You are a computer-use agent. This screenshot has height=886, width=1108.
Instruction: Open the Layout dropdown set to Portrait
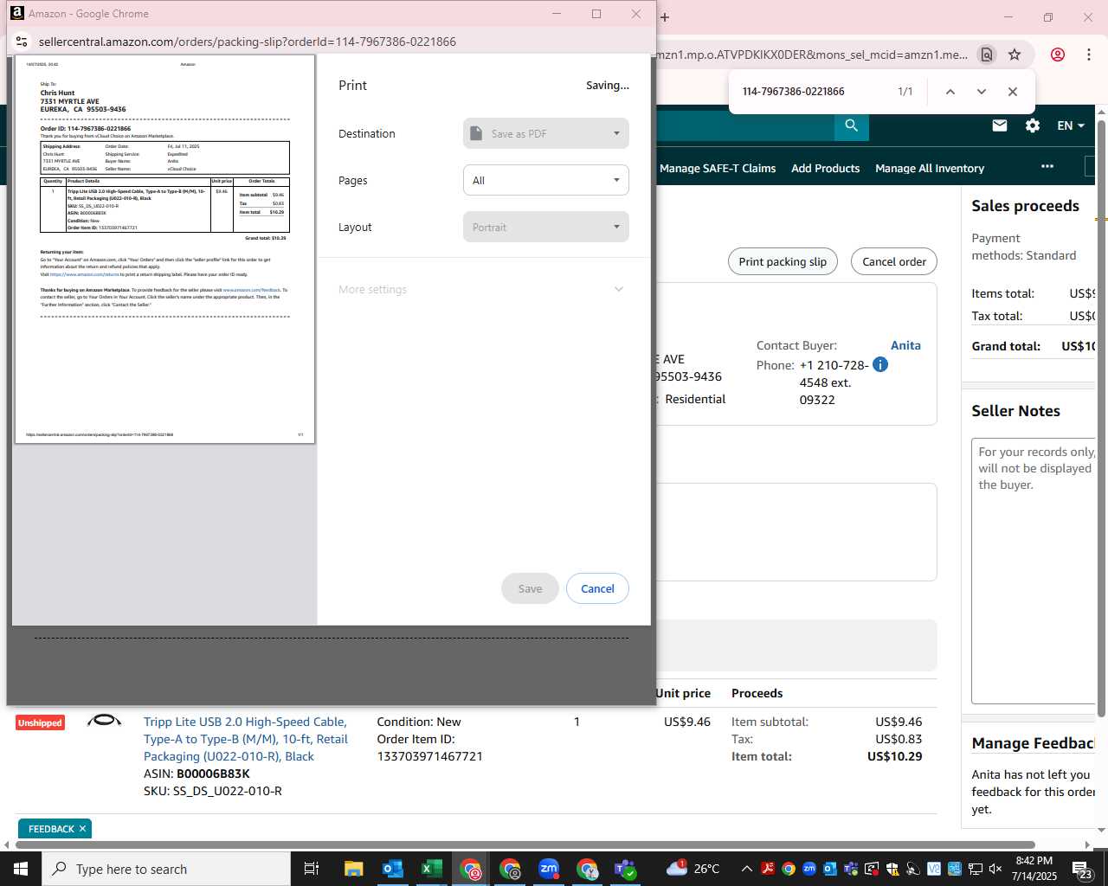coord(545,227)
